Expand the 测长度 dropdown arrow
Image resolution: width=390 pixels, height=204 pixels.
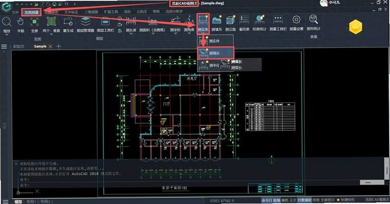pos(131,34)
